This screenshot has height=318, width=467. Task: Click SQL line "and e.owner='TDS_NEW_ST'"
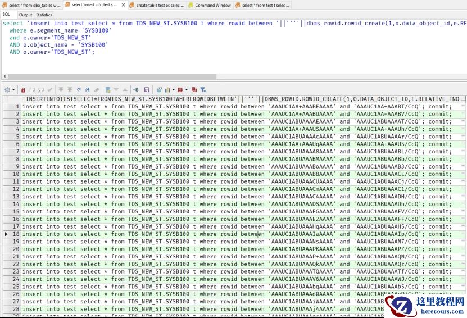tap(50, 38)
